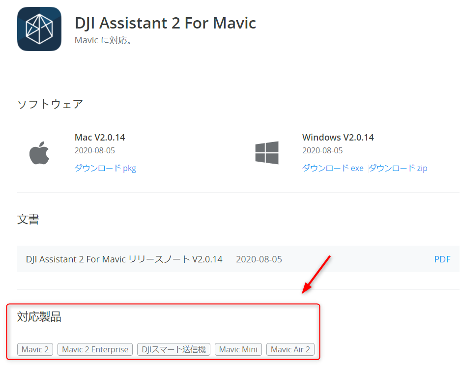Screen dimensions: 461x370
Task: Select the release notes V2.0.14 title text
Action: point(124,259)
